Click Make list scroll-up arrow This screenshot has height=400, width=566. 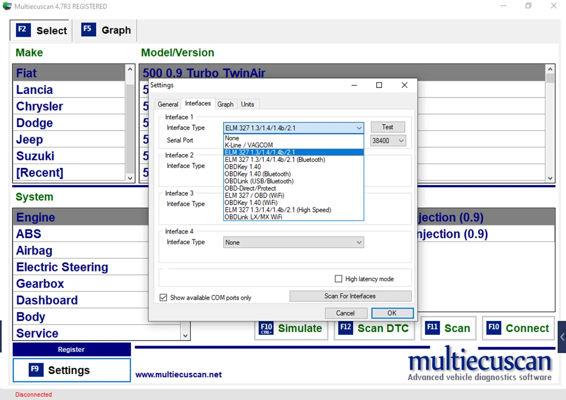click(130, 69)
